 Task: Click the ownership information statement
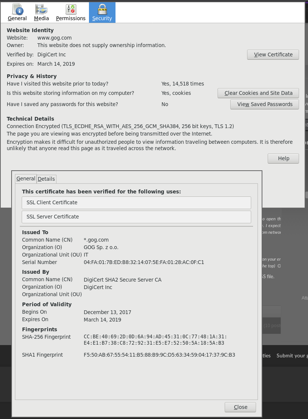[x=102, y=45]
